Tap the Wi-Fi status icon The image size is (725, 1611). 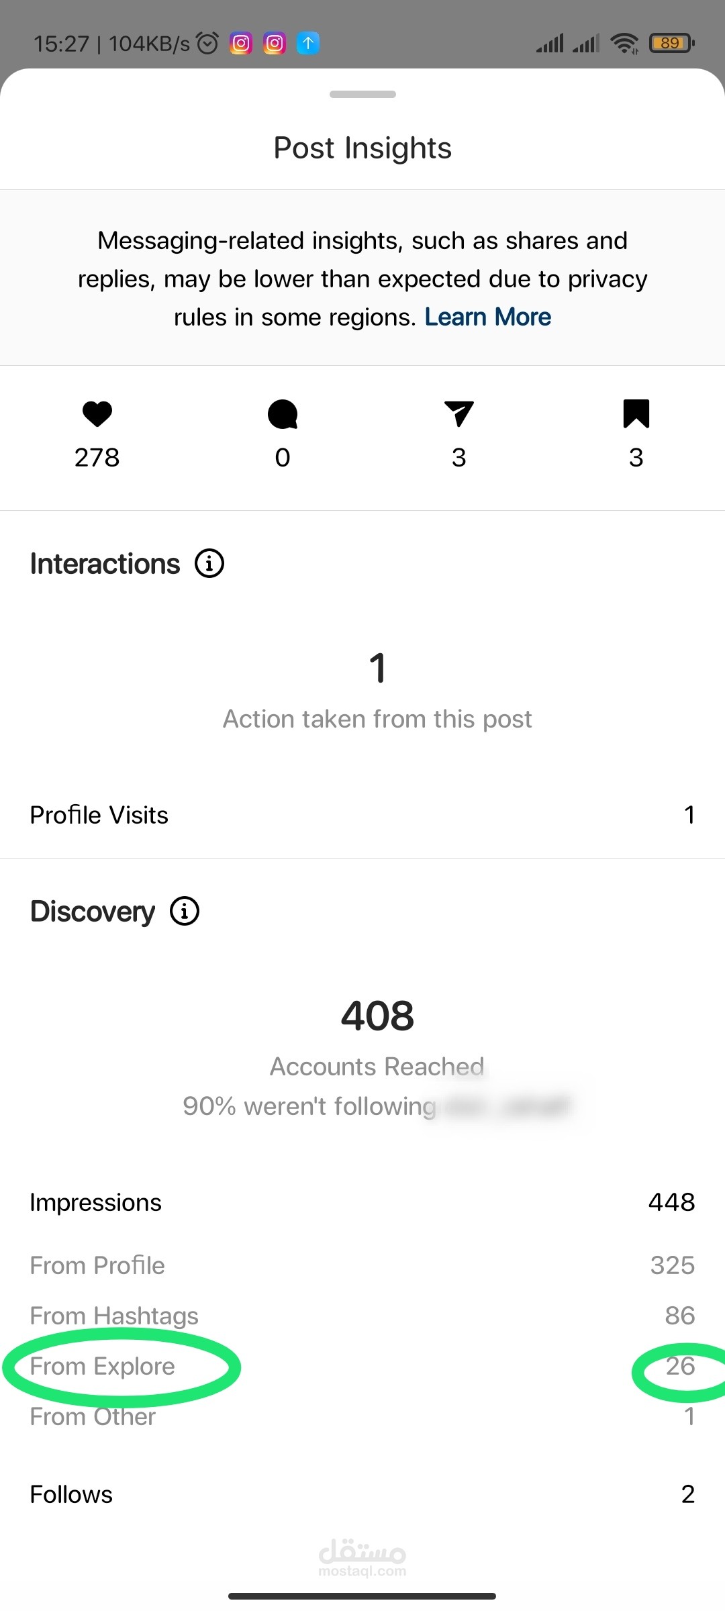[x=624, y=44]
